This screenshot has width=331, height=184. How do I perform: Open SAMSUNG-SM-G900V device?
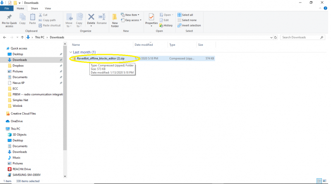(26, 175)
